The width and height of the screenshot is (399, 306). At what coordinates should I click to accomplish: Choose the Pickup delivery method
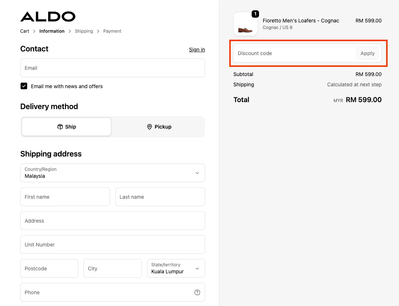pyautogui.click(x=159, y=127)
